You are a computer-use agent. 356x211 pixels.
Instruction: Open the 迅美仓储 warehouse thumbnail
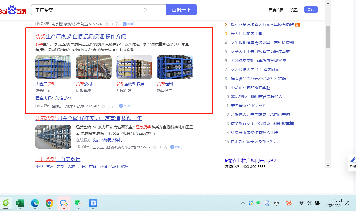[x=53, y=137]
